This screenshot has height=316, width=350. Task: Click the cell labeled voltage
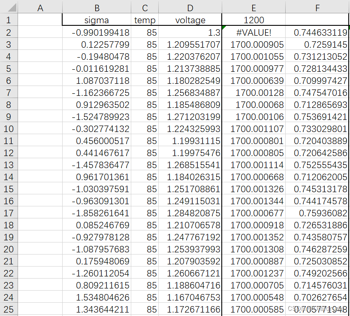(190, 20)
